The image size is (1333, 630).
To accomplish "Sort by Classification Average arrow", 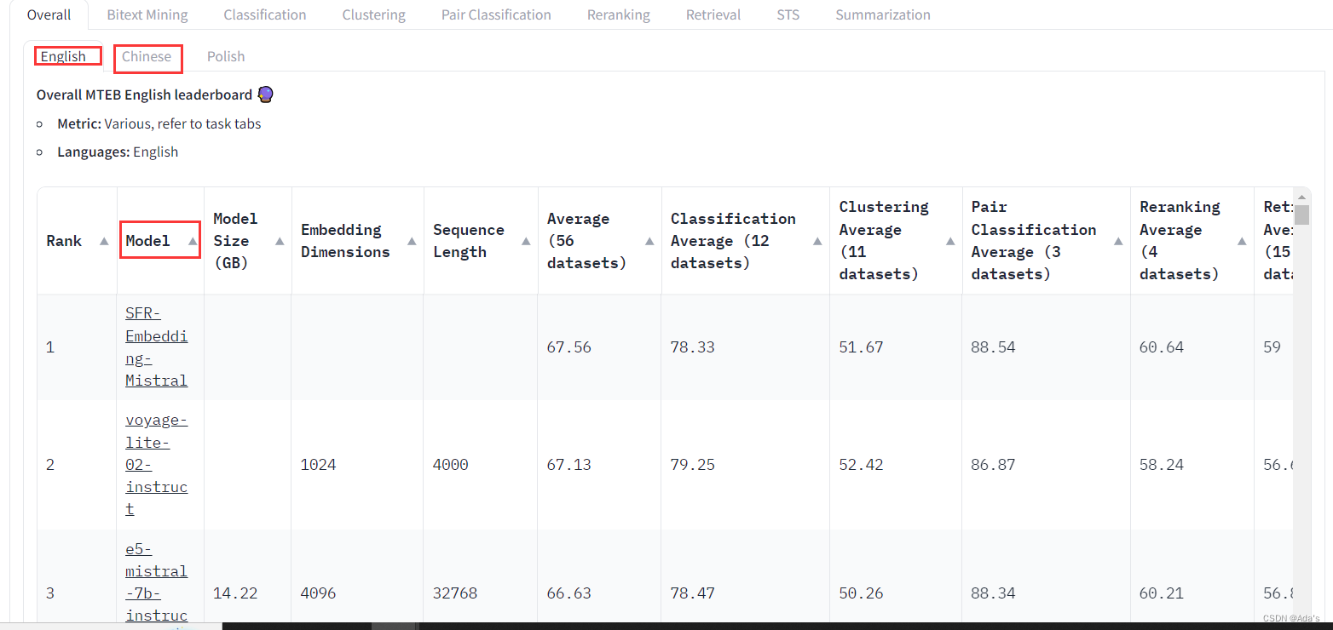I will (x=817, y=241).
